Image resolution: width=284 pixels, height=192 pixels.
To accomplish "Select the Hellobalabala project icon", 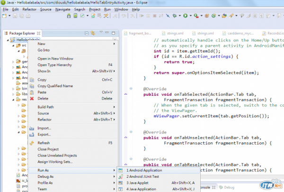I will 13,40.
